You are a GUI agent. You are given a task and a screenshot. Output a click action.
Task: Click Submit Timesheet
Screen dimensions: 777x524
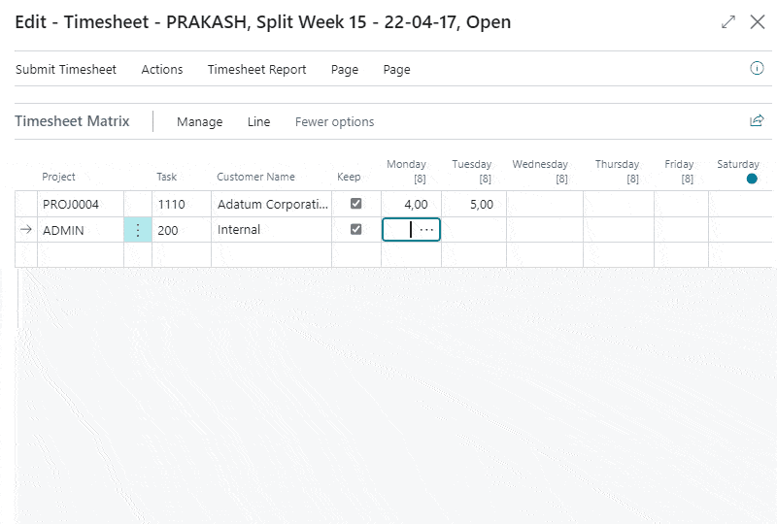tap(66, 70)
